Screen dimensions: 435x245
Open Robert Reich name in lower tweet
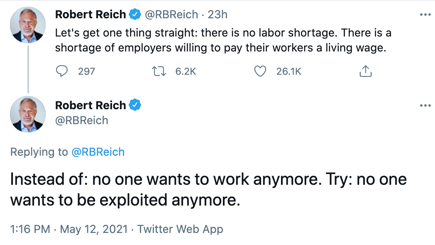90,105
